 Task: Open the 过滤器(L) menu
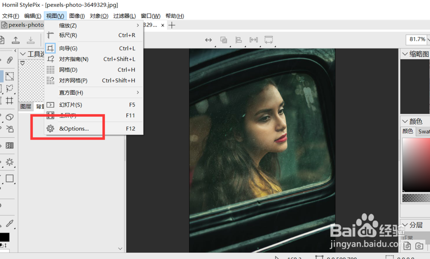coord(125,16)
